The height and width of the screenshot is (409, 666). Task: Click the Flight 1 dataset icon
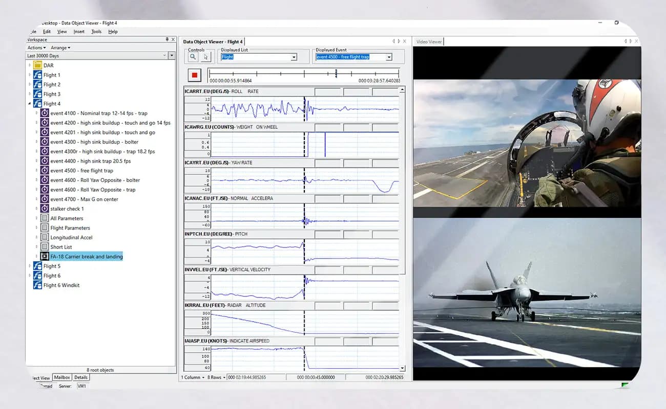click(37, 75)
